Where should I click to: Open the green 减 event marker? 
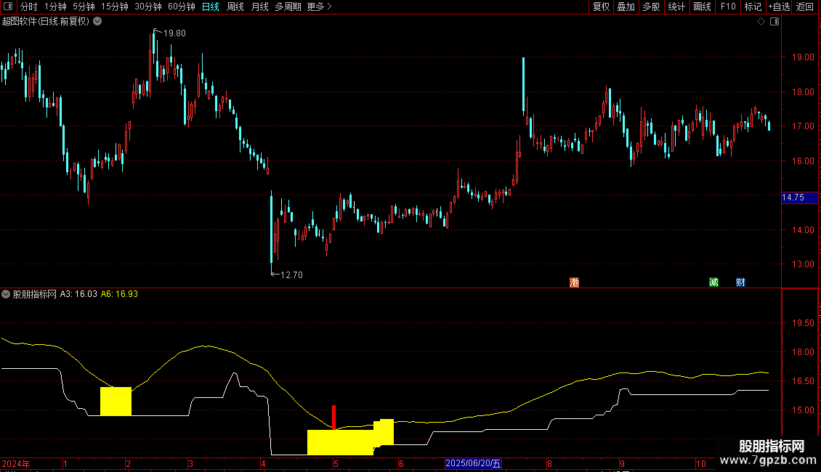[713, 282]
